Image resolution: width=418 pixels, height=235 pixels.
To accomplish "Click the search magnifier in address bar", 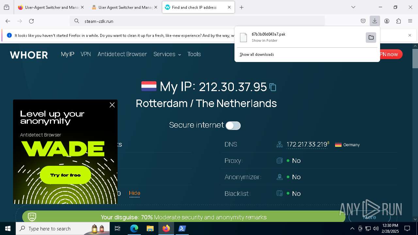I will (76, 21).
